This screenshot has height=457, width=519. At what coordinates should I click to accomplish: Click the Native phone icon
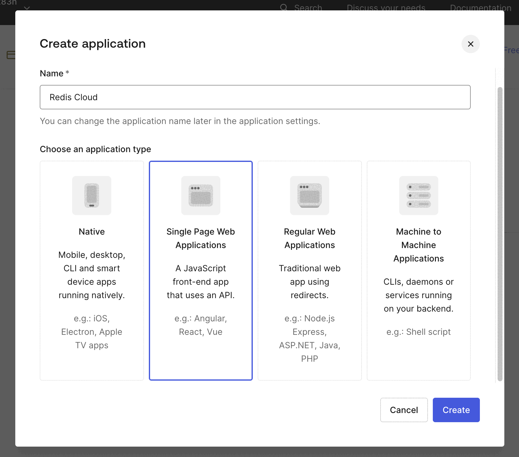[92, 196]
